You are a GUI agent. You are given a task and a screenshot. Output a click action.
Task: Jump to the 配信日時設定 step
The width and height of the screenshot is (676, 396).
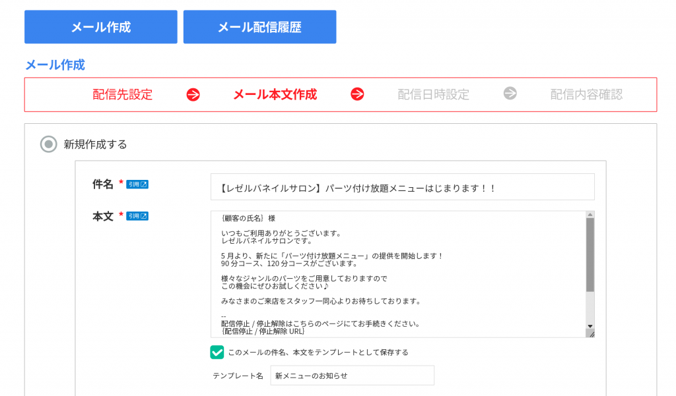coord(433,94)
